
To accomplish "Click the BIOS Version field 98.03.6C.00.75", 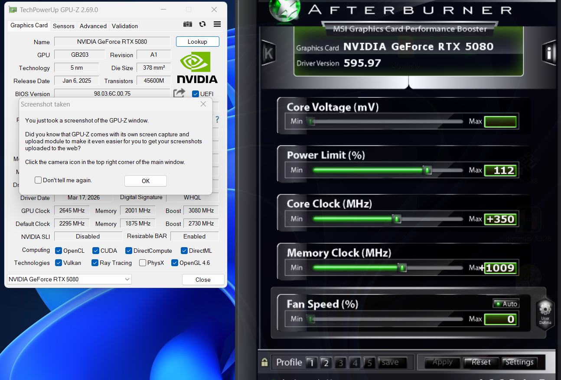I will pos(112,94).
